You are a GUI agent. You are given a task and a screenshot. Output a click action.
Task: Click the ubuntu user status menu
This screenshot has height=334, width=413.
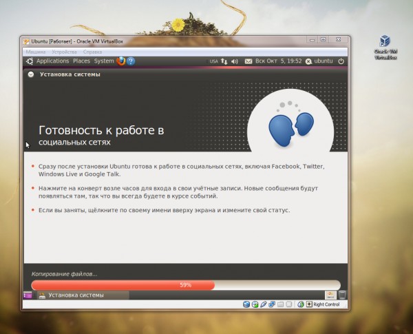[x=319, y=61]
